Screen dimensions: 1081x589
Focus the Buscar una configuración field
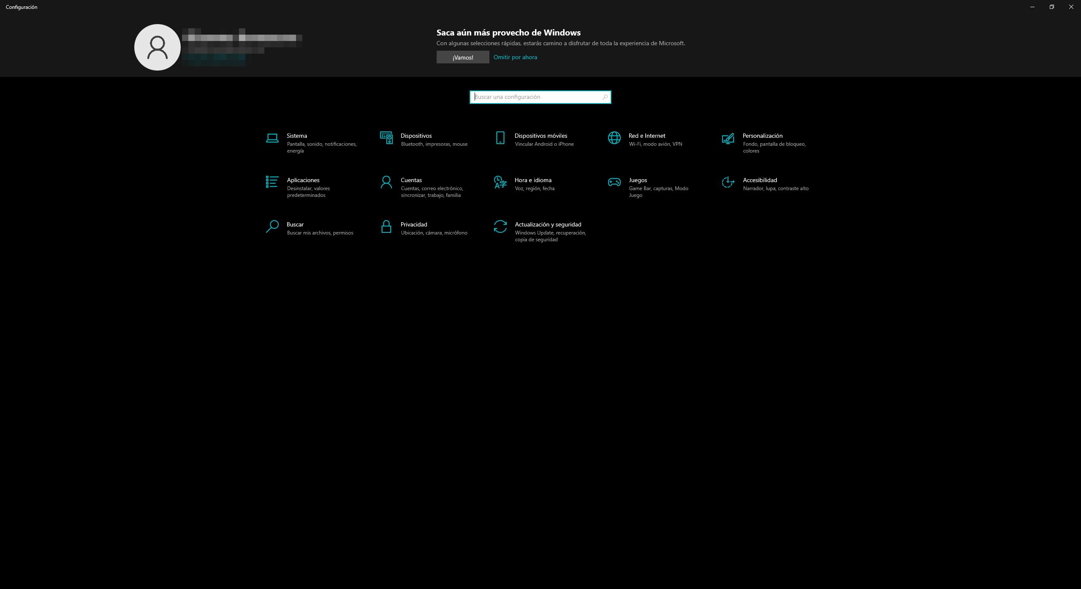540,97
